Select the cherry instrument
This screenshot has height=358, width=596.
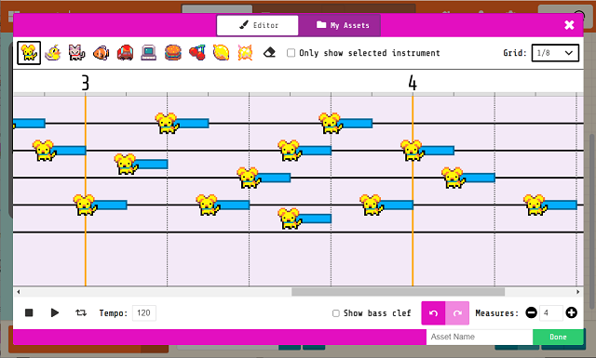click(x=197, y=53)
